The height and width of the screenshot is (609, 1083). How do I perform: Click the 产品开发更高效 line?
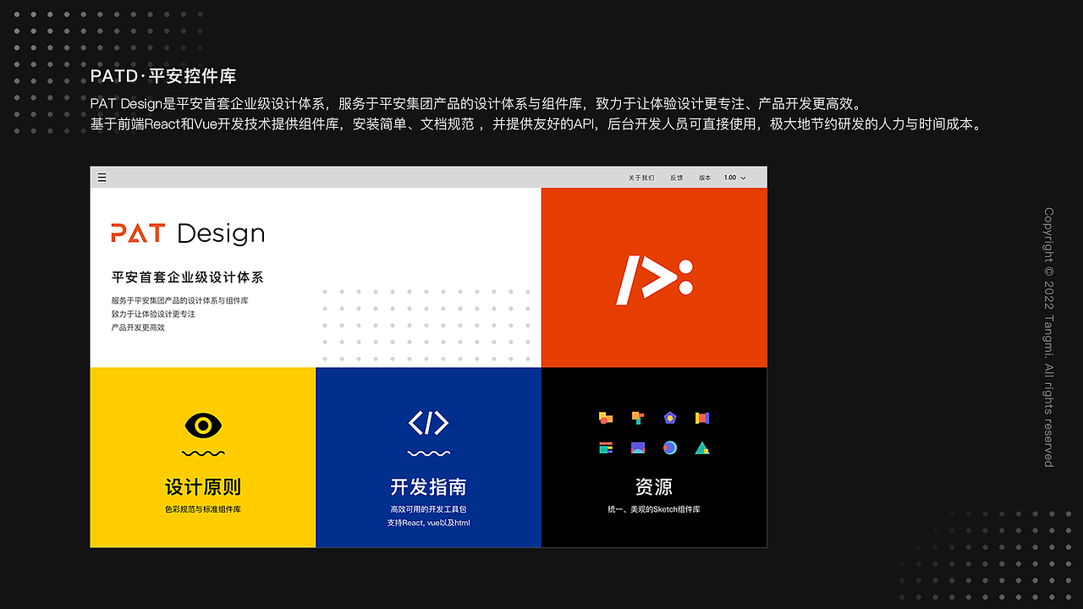point(138,327)
